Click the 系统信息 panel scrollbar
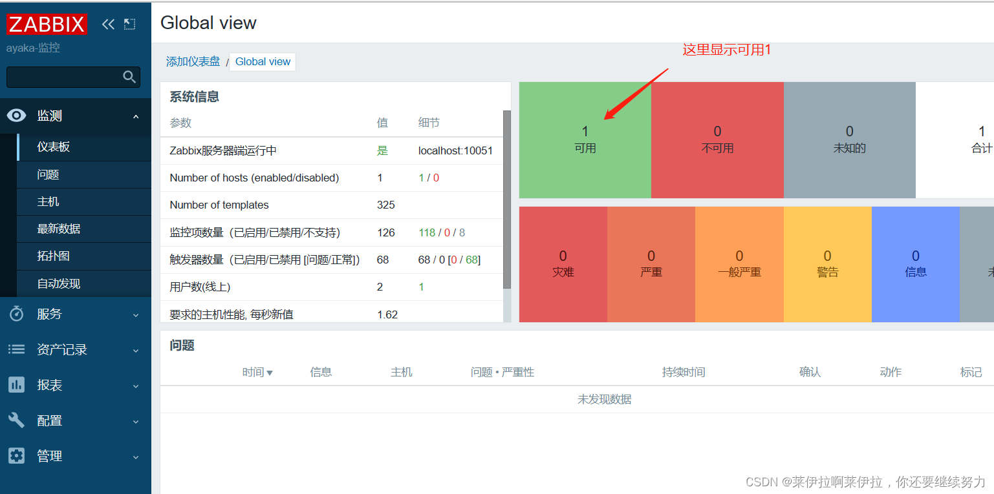 pyautogui.click(x=507, y=200)
